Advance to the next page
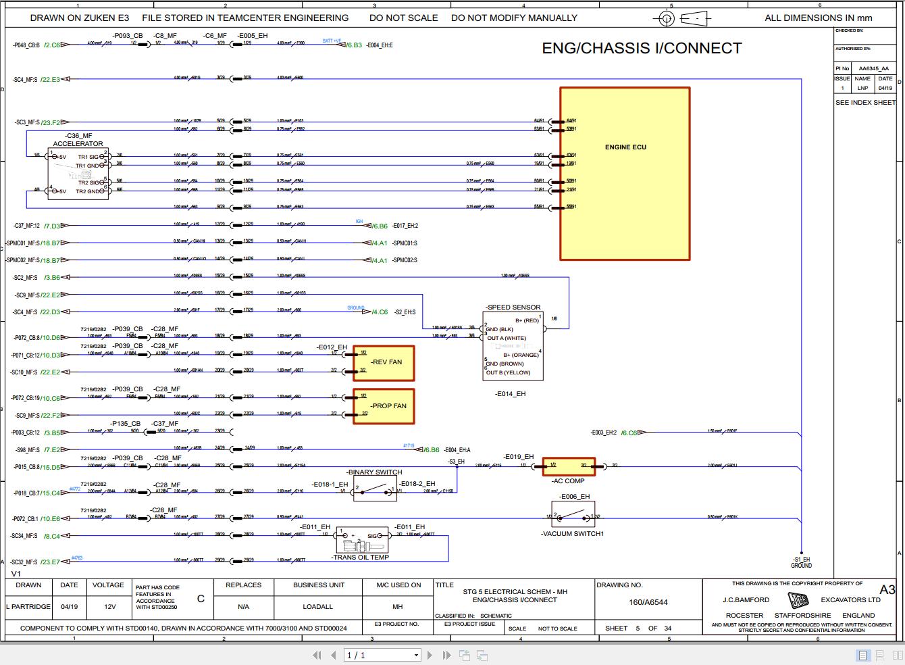Viewport: 905px width, 665px height. (430, 655)
